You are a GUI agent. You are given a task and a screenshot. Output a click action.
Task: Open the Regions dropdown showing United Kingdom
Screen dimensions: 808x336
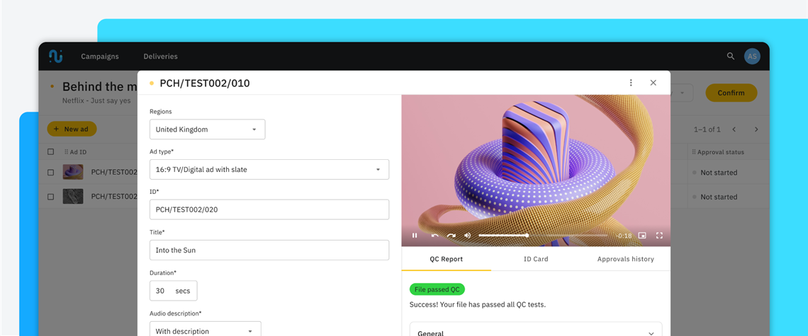click(x=207, y=129)
